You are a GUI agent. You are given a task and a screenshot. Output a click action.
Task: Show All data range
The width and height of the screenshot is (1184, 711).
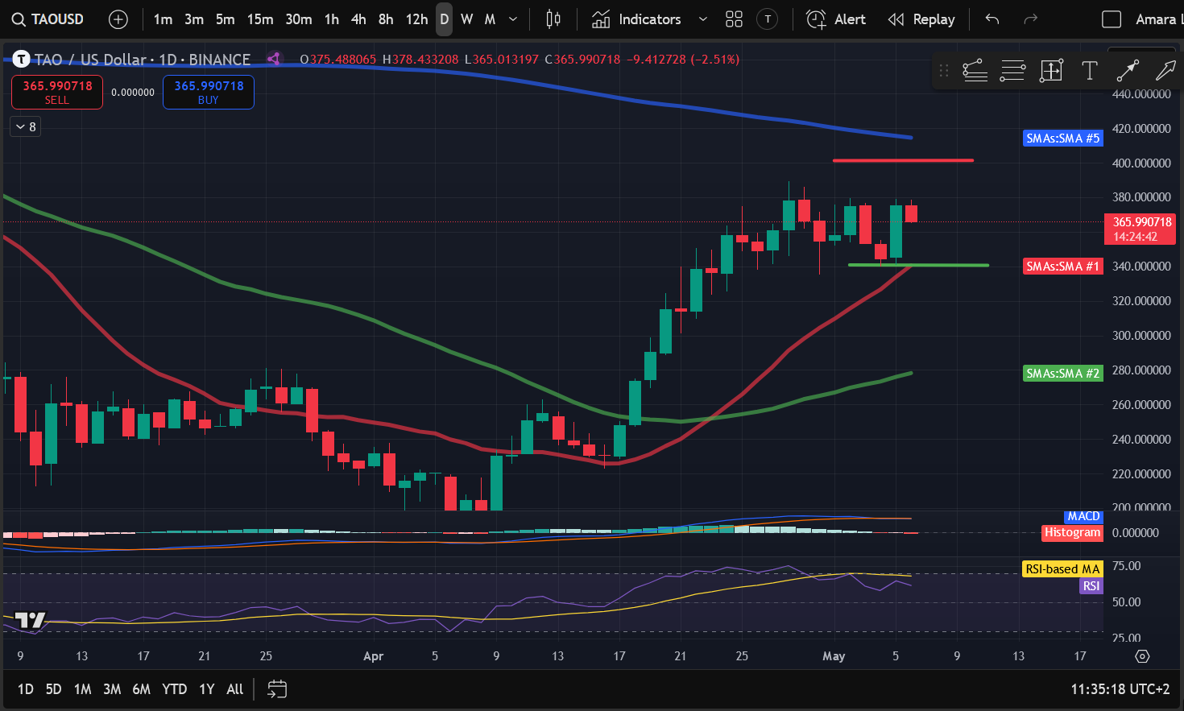pos(235,689)
